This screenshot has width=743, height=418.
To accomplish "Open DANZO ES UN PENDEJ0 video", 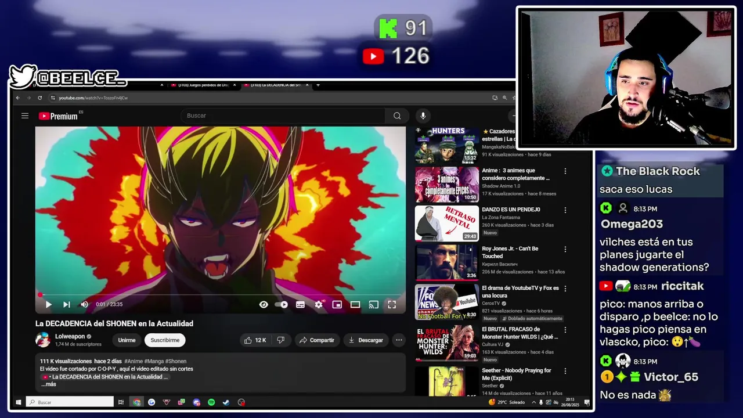I will (x=446, y=224).
